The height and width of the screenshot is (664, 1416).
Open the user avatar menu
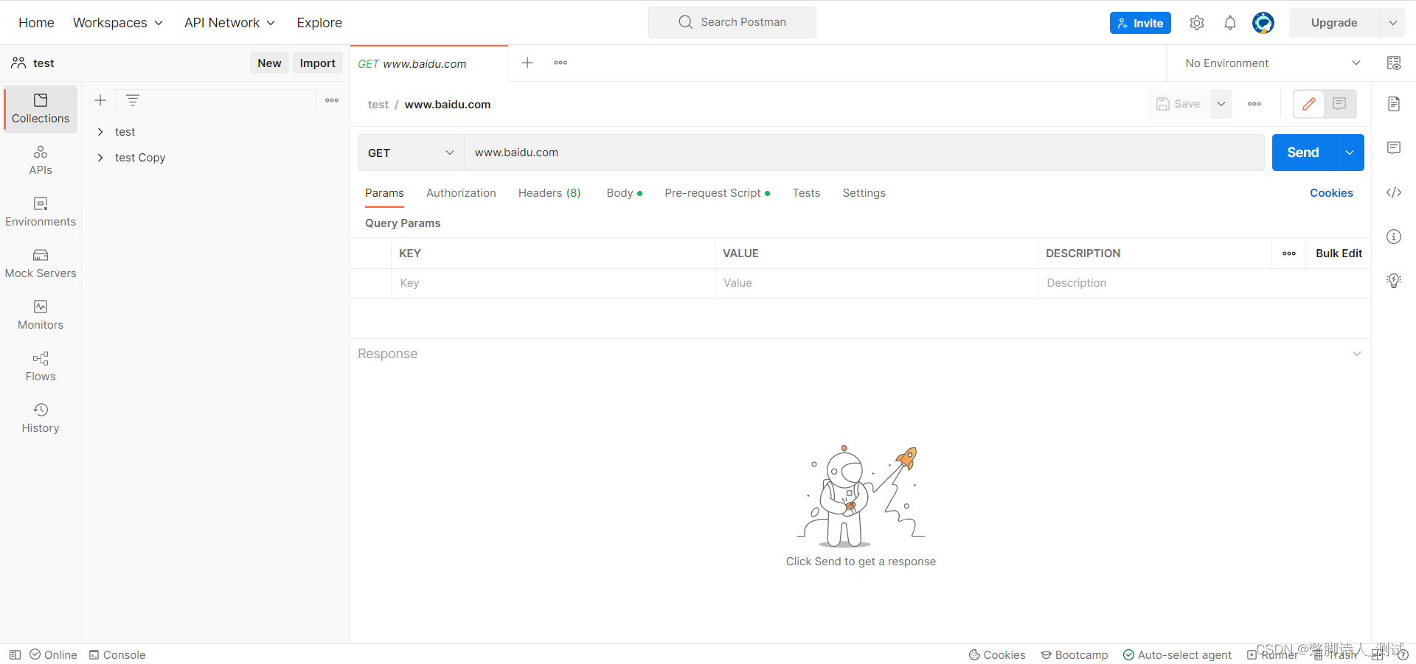click(x=1263, y=23)
